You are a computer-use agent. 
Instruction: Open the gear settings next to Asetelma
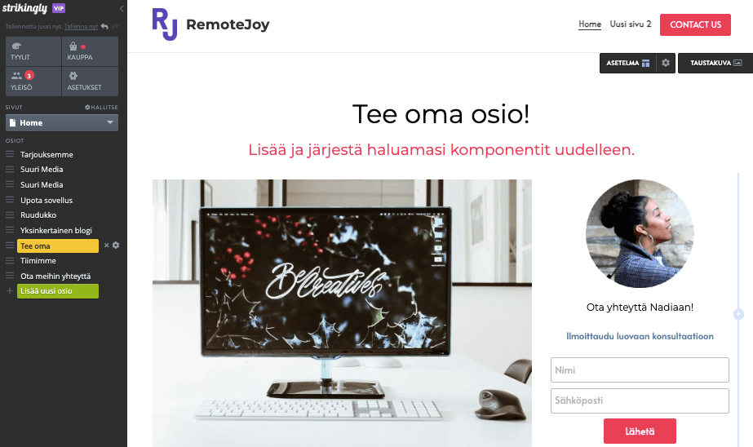[666, 63]
